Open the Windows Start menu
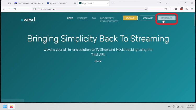The width and height of the screenshot is (196, 110). 5,107
